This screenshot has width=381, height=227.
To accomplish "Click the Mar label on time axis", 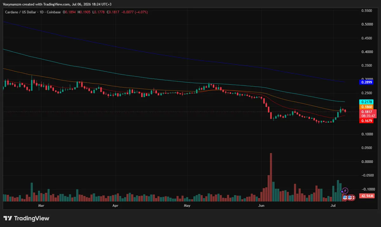I will point(41,206).
